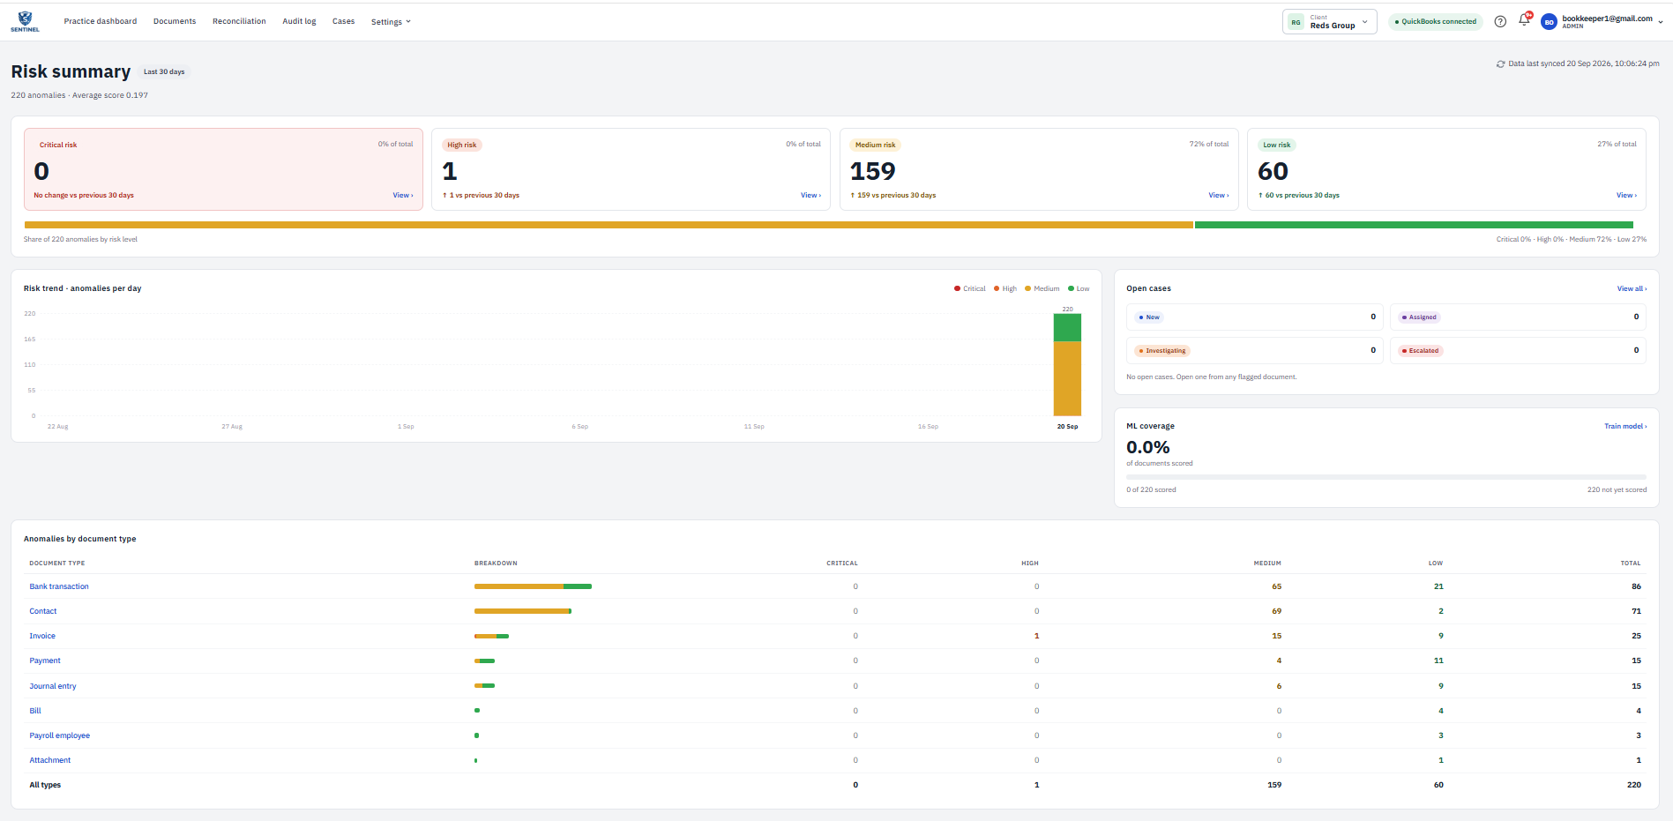The width and height of the screenshot is (1673, 821).
Task: View Medium risk anomalies
Action: tap(1219, 196)
